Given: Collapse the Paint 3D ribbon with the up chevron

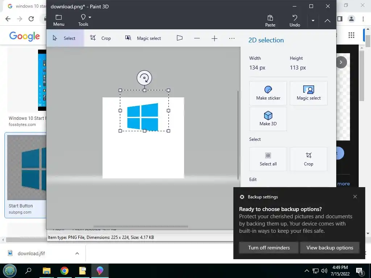Looking at the screenshot, I should 327,21.
